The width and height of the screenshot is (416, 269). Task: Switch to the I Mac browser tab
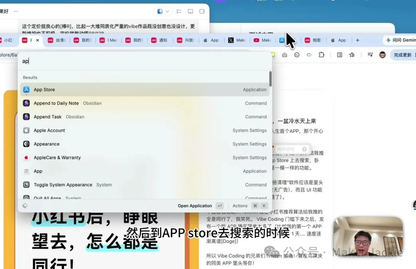click(x=109, y=40)
